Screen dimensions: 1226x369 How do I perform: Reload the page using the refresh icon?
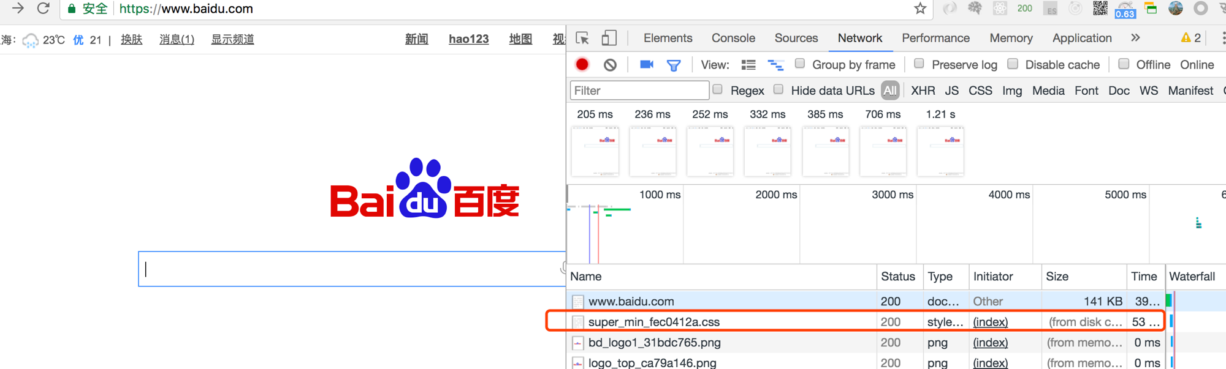tap(43, 9)
